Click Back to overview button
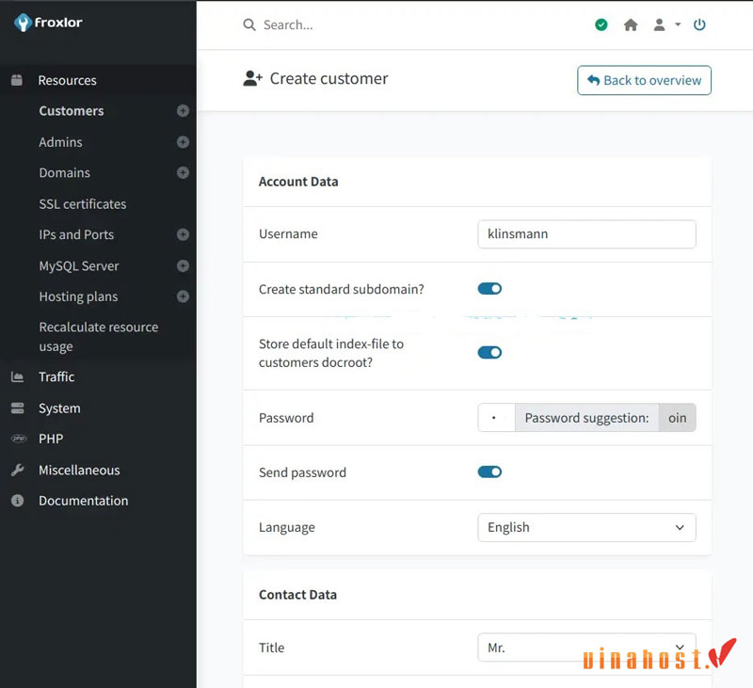Viewport: 753px width, 688px height. coord(644,80)
